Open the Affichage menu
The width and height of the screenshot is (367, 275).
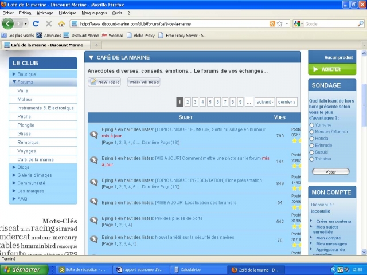pos(45,13)
